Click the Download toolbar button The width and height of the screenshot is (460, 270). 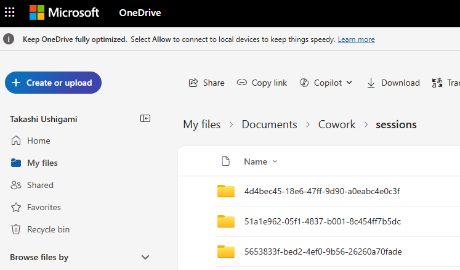393,83
